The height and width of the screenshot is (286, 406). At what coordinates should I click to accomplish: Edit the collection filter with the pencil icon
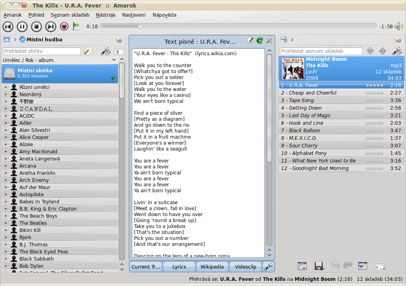click(88, 51)
